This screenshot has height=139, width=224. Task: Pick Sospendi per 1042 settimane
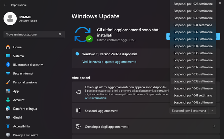click(193, 102)
